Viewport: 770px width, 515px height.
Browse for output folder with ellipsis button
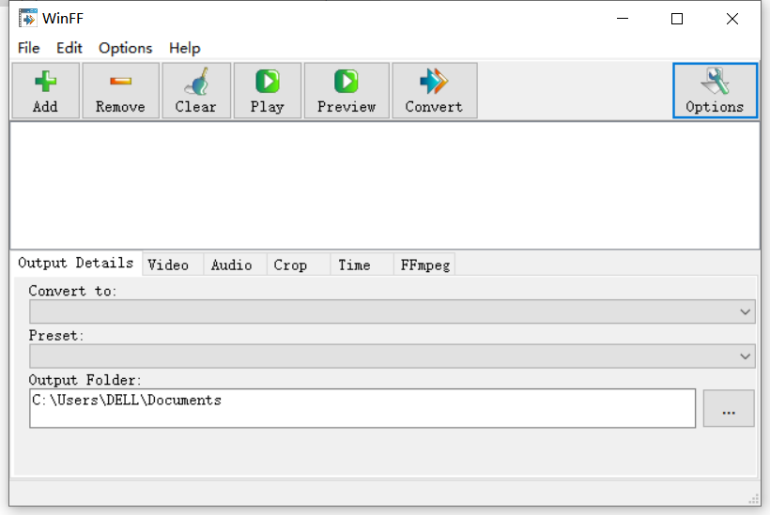729,408
